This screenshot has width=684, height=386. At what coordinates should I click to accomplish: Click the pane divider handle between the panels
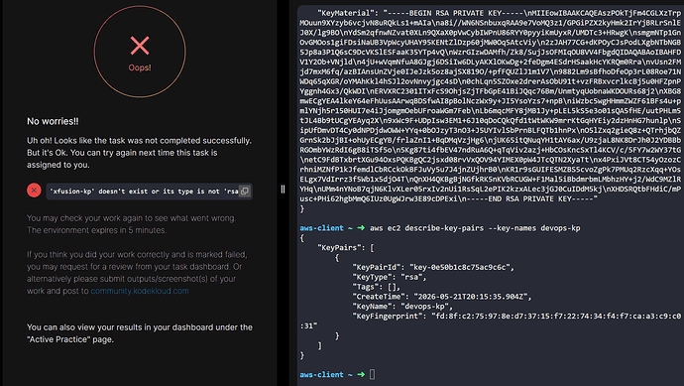click(x=283, y=190)
